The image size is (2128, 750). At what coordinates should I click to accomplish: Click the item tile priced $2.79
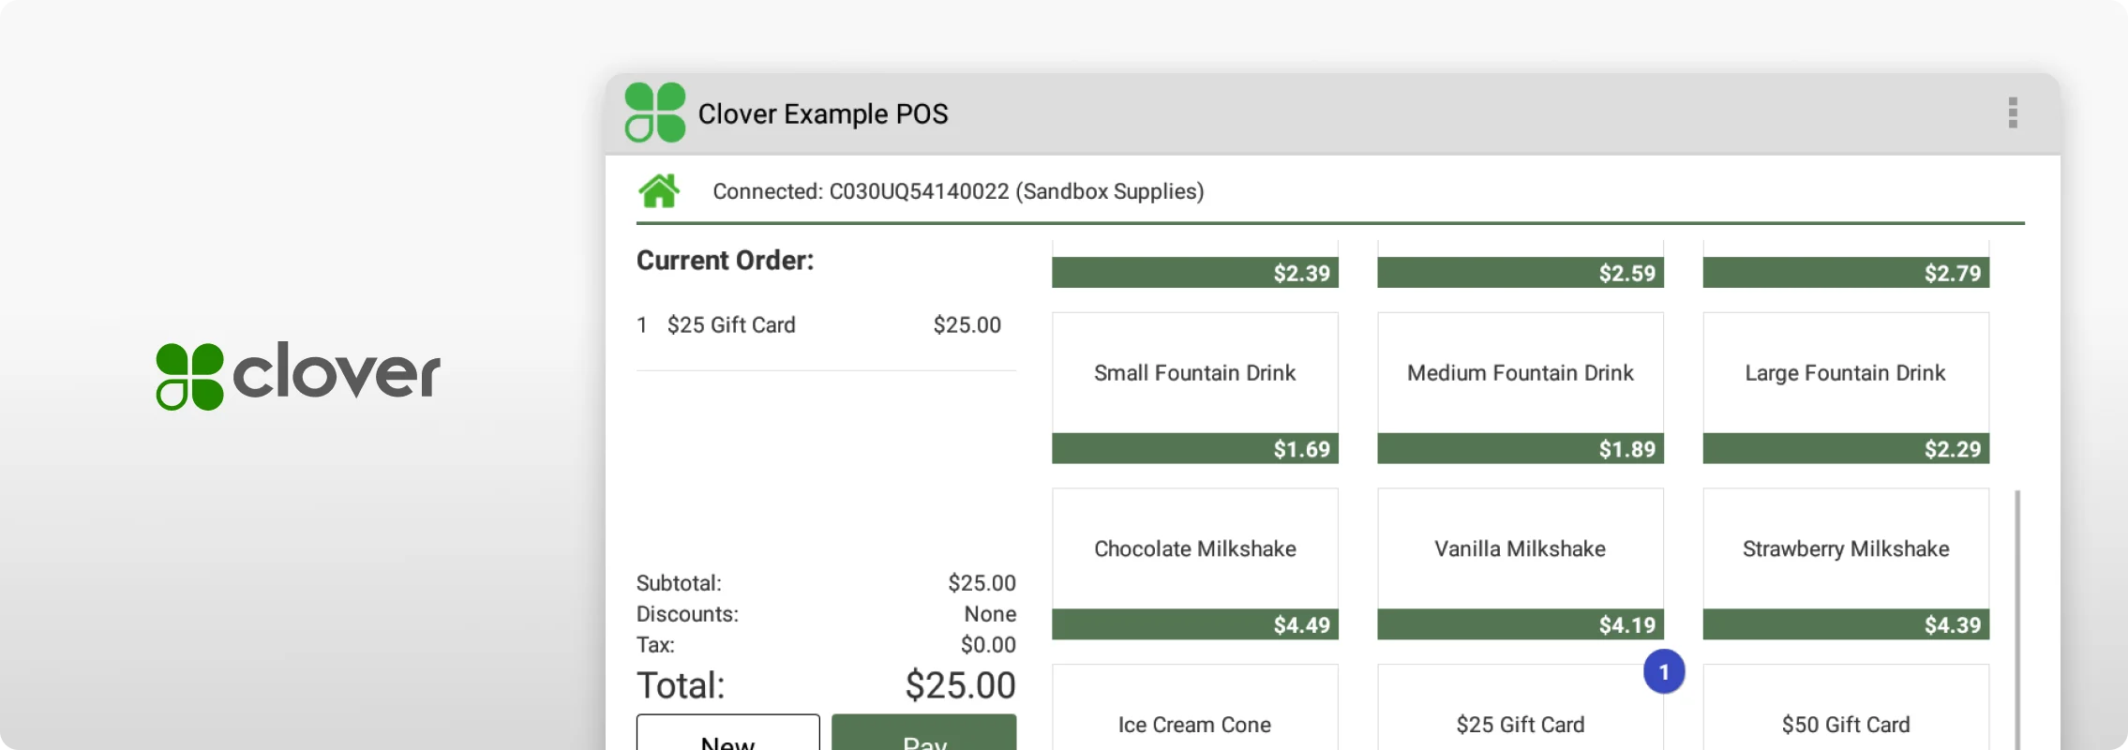point(1846,265)
